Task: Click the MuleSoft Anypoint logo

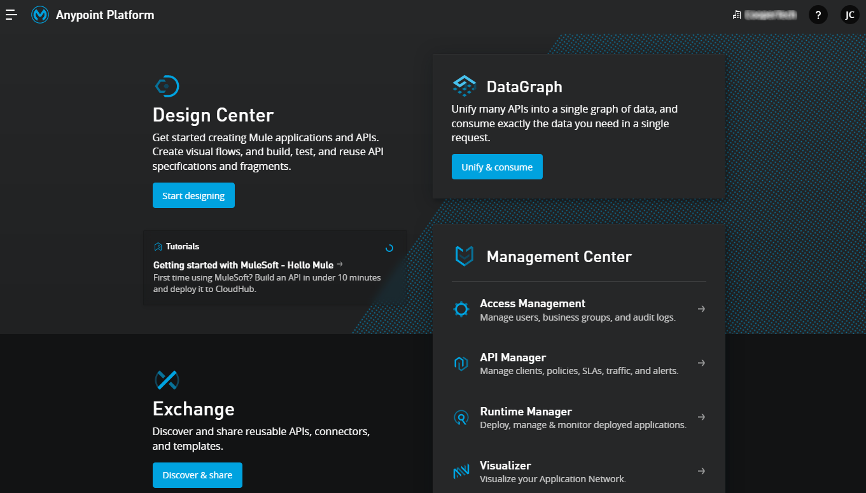Action: click(x=40, y=15)
